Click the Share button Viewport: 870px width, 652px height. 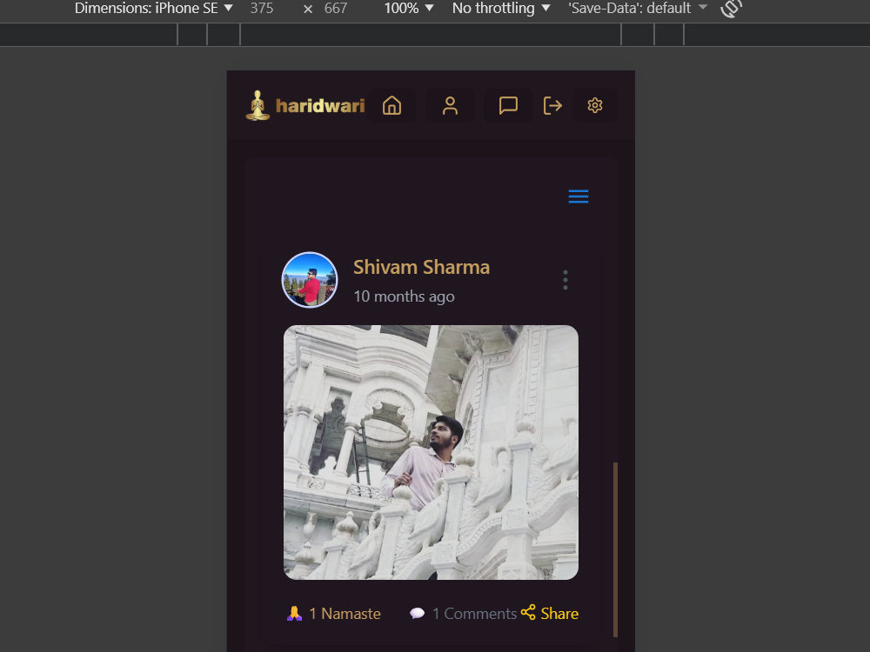pos(550,613)
